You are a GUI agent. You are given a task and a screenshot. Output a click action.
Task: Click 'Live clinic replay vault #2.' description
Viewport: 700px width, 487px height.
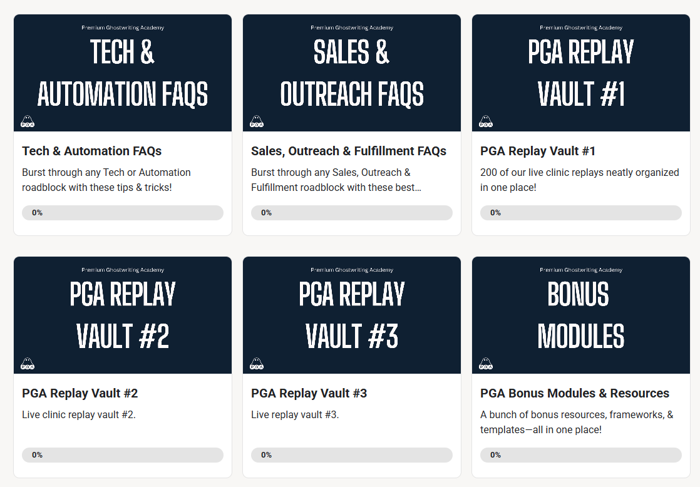(78, 414)
